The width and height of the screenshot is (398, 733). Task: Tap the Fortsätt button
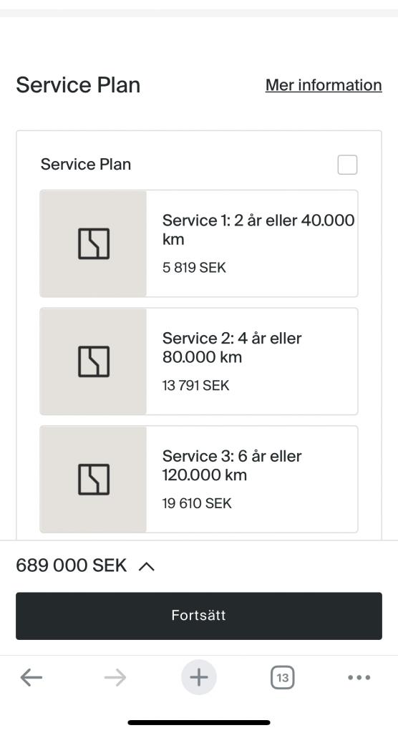pyautogui.click(x=199, y=616)
